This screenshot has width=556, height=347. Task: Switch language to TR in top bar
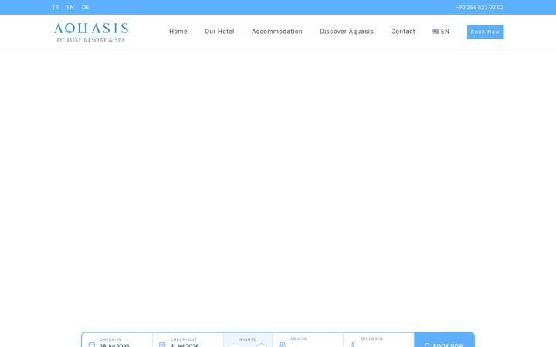[x=56, y=8]
